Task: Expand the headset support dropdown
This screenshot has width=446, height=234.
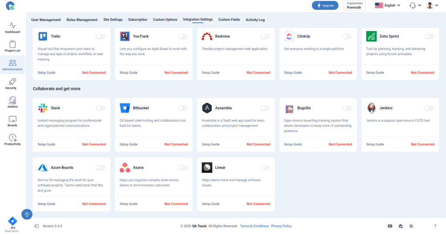Action: (415, 5)
